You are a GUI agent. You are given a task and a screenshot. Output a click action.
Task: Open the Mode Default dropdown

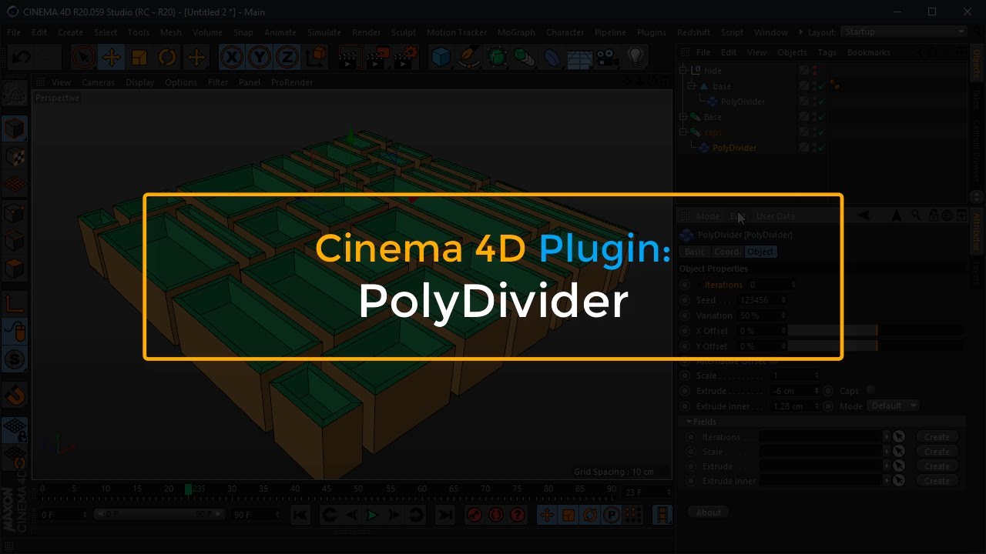coord(893,405)
